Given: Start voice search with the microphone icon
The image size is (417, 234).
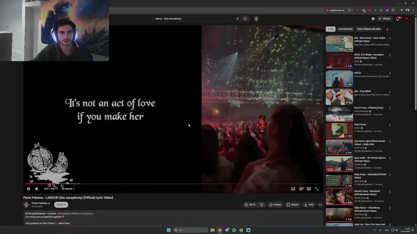Looking at the screenshot, I should tap(256, 19).
